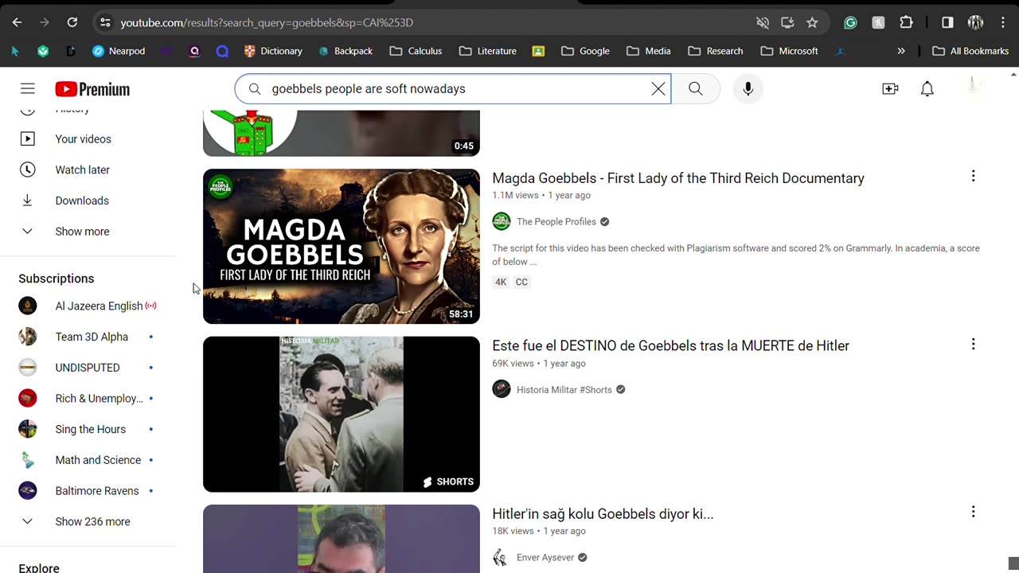Click the browser address bar URL
Screen dimensions: 1019x573
pos(267,22)
